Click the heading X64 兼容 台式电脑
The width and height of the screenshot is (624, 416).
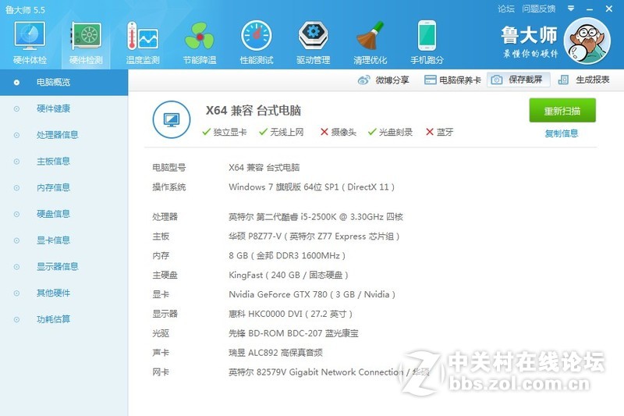point(253,110)
